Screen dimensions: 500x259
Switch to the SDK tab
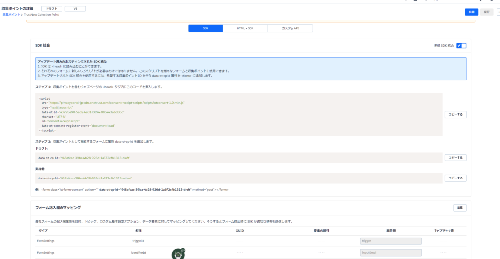(x=206, y=28)
